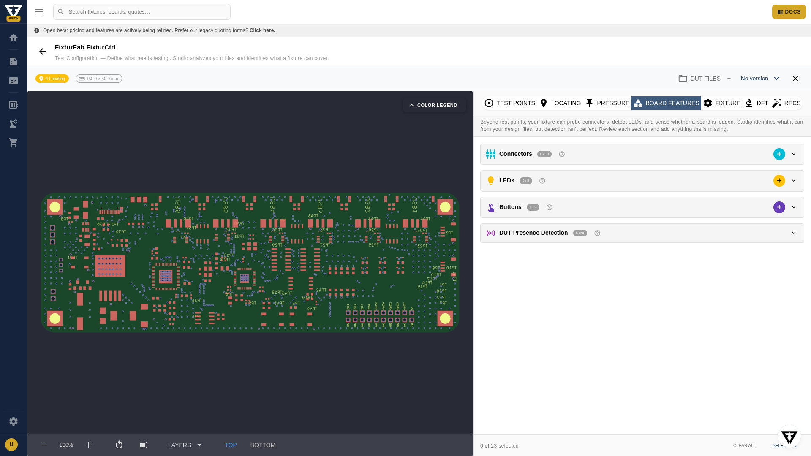Open help for DUT Presence Detection
The height and width of the screenshot is (456, 811).
[597, 233]
